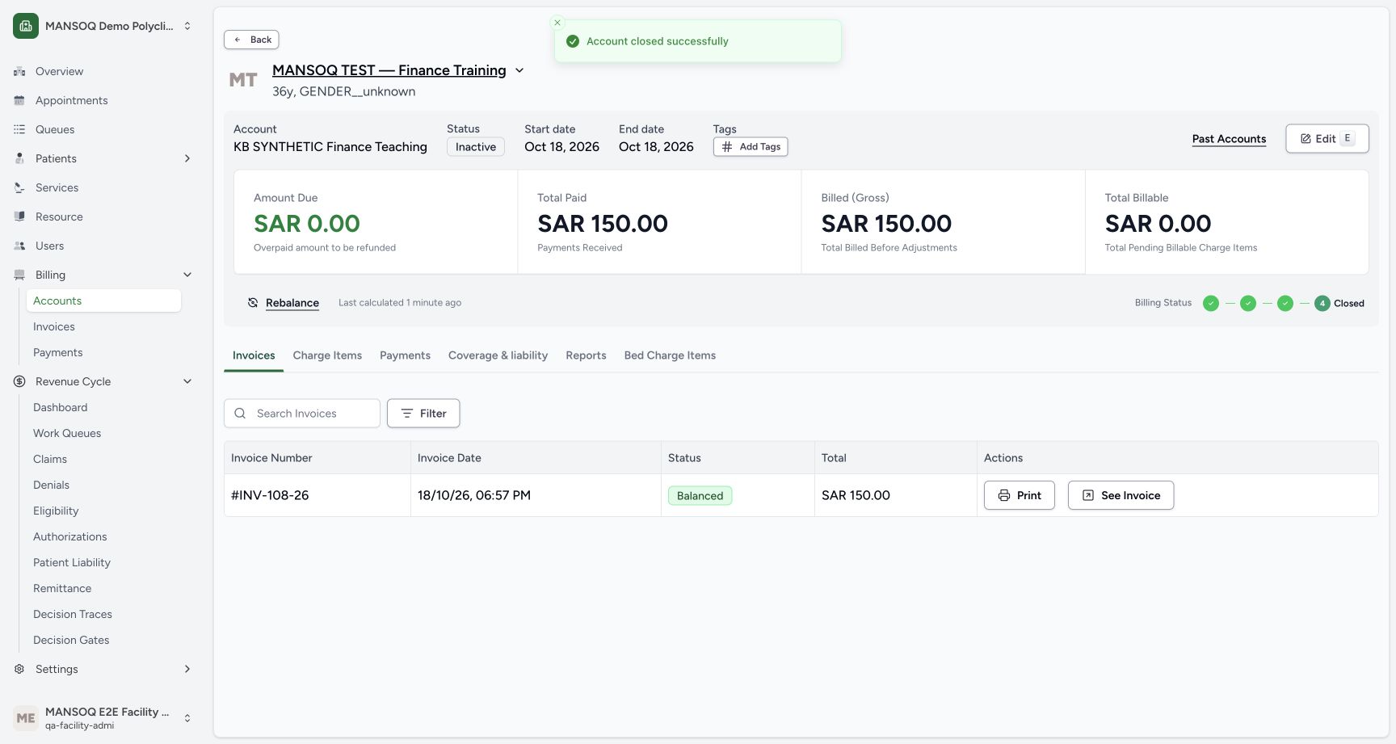Select Accounts under Billing
This screenshot has height=744, width=1396.
(x=103, y=301)
